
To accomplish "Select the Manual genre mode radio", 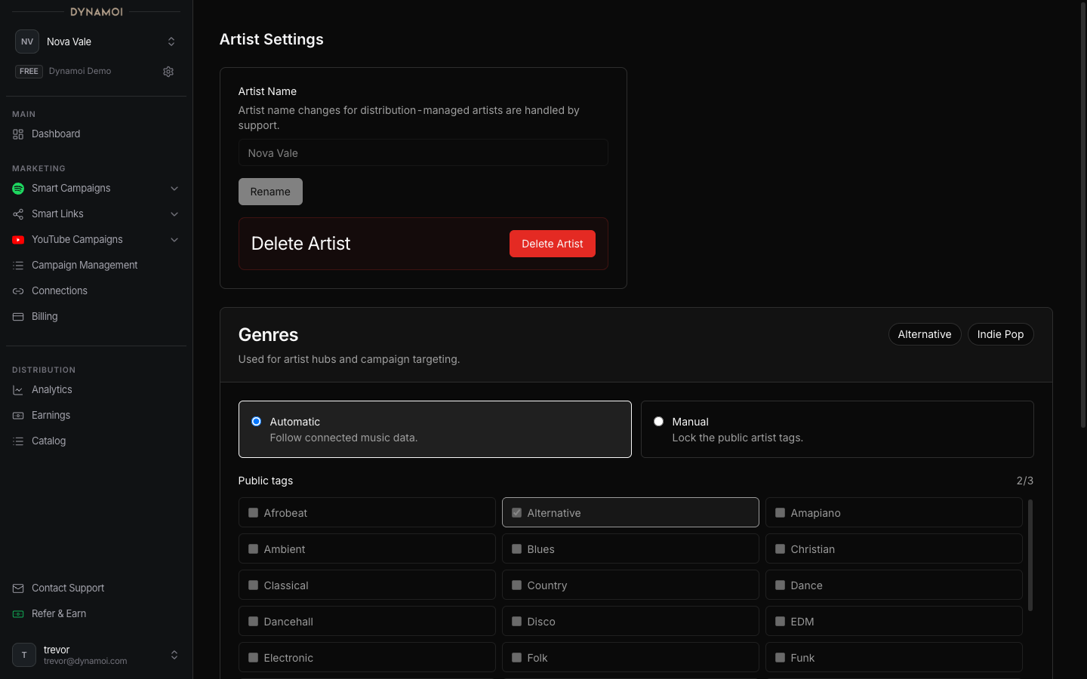I will pyautogui.click(x=659, y=422).
